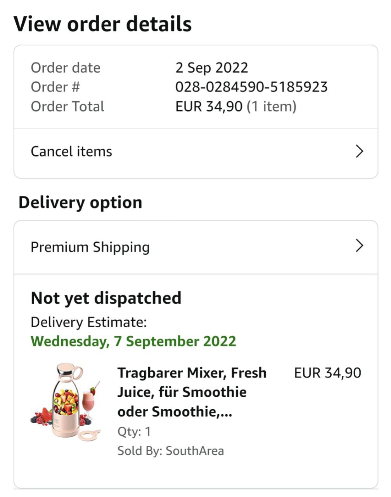
Task: Open Premium Shipping chevron arrow
Action: 360,246
